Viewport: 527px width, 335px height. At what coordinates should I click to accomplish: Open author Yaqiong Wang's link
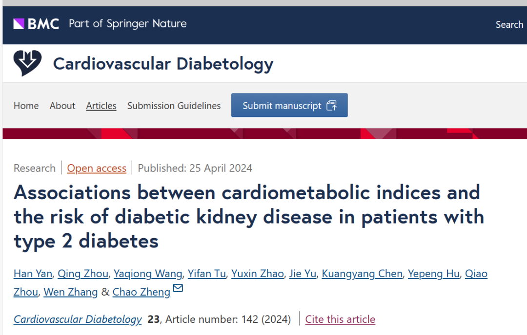click(148, 274)
